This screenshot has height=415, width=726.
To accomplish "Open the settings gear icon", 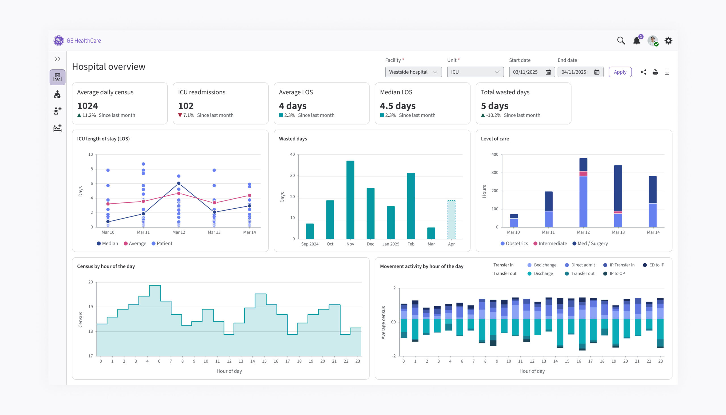I will [x=668, y=41].
